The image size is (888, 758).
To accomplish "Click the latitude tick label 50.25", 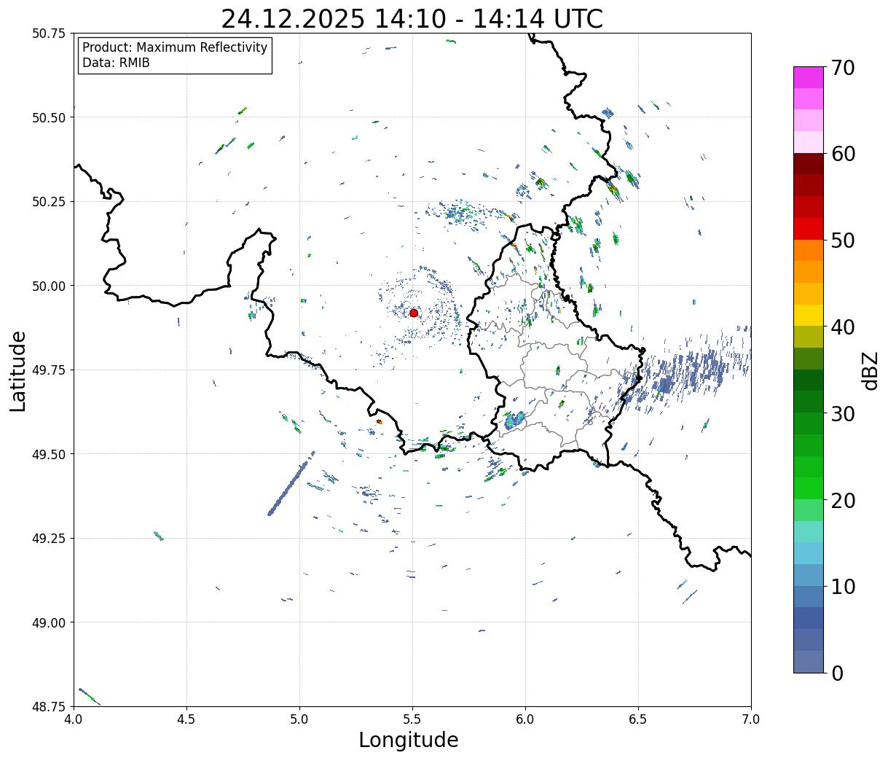I will coord(49,202).
